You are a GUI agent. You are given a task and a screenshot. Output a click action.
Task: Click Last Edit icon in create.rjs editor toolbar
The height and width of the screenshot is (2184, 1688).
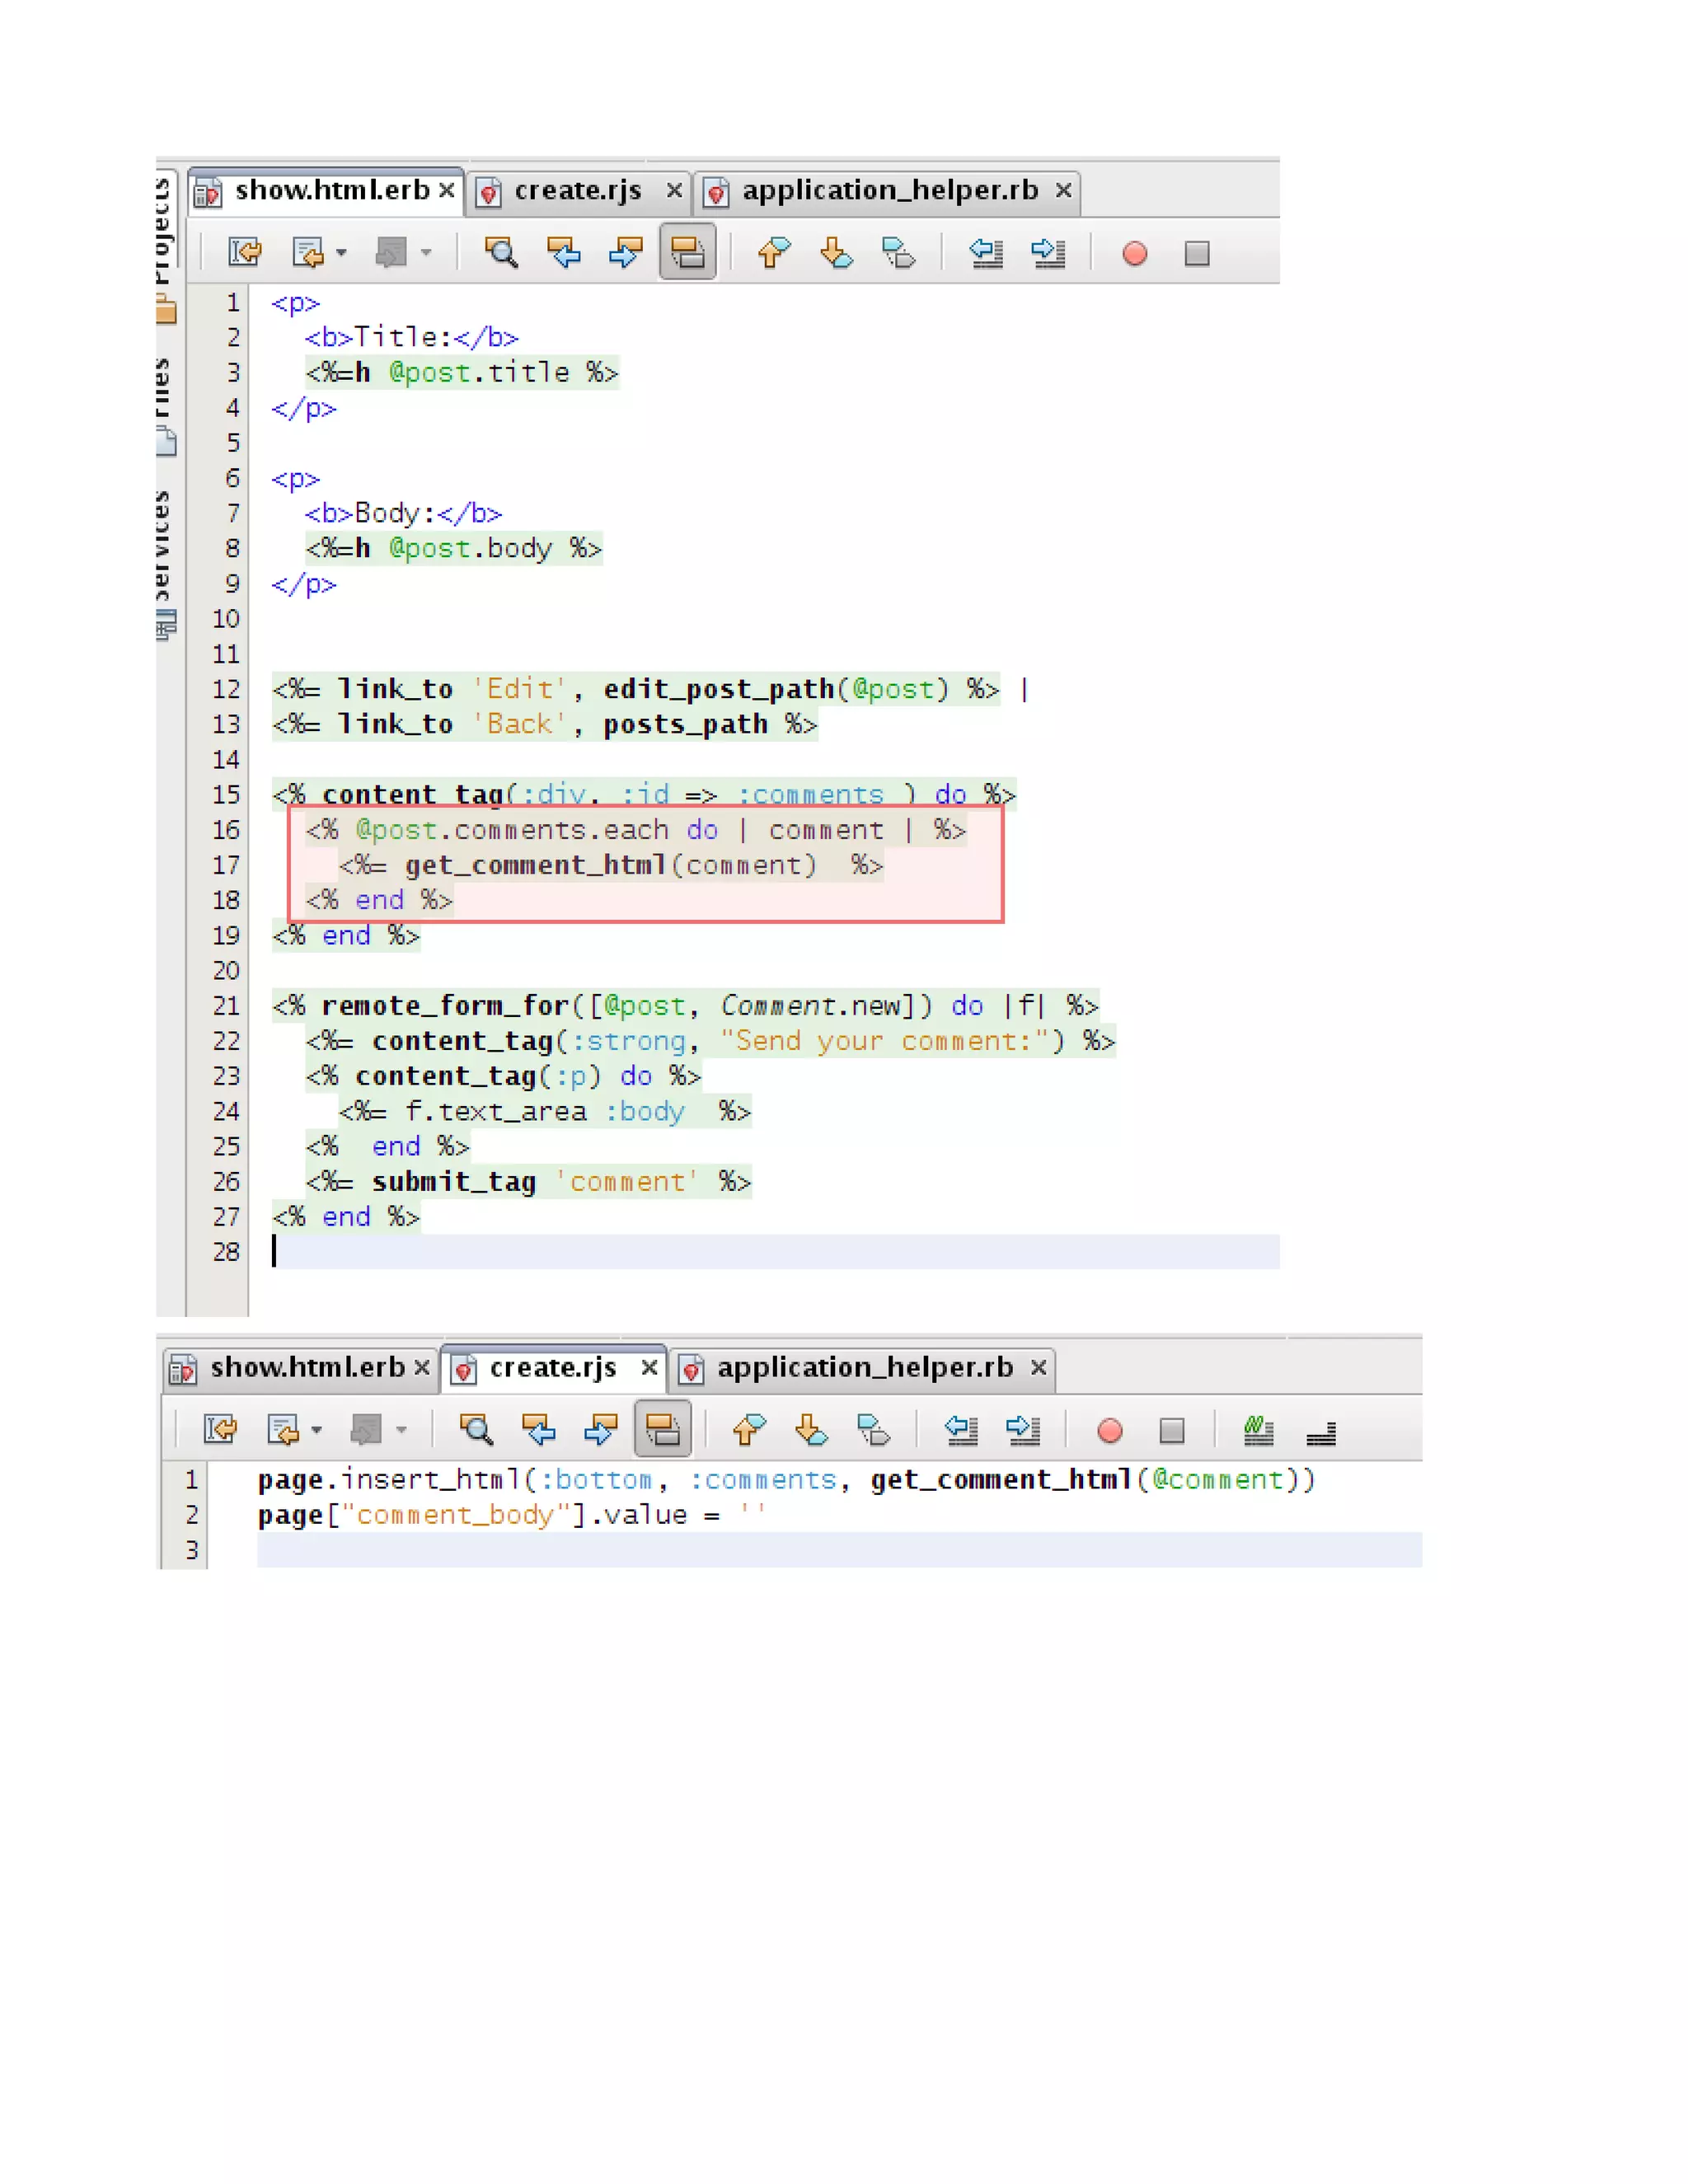point(220,1430)
